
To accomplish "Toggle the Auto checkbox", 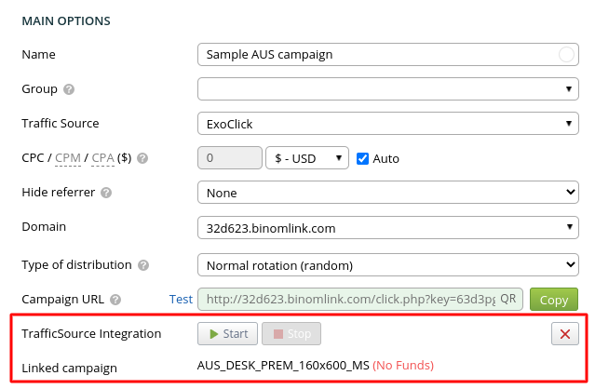I will 364,158.
